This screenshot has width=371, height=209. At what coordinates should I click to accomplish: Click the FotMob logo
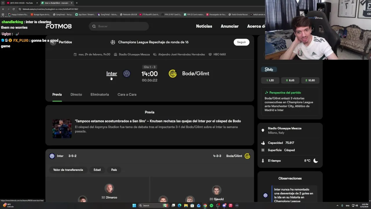click(59, 26)
